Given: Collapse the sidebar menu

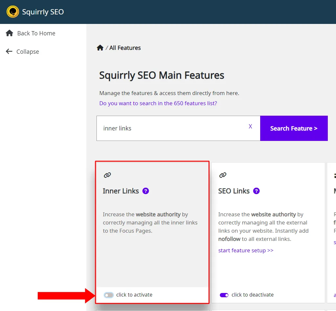Looking at the screenshot, I should point(28,51).
